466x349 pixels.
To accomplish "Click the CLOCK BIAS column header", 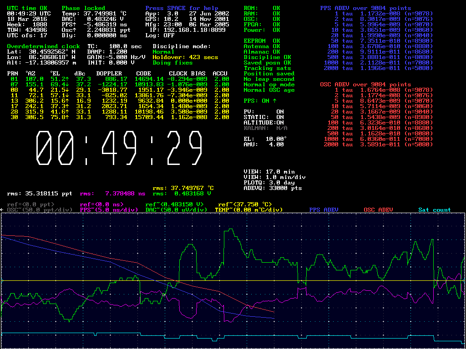I will (187, 74).
